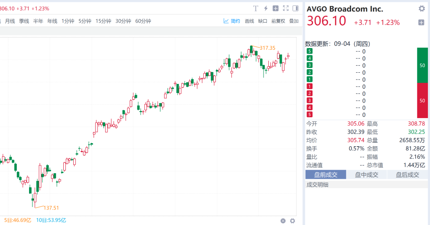Select the 30分钟 timeframe tab
Viewport: 430px width, 225px height.
(x=123, y=21)
